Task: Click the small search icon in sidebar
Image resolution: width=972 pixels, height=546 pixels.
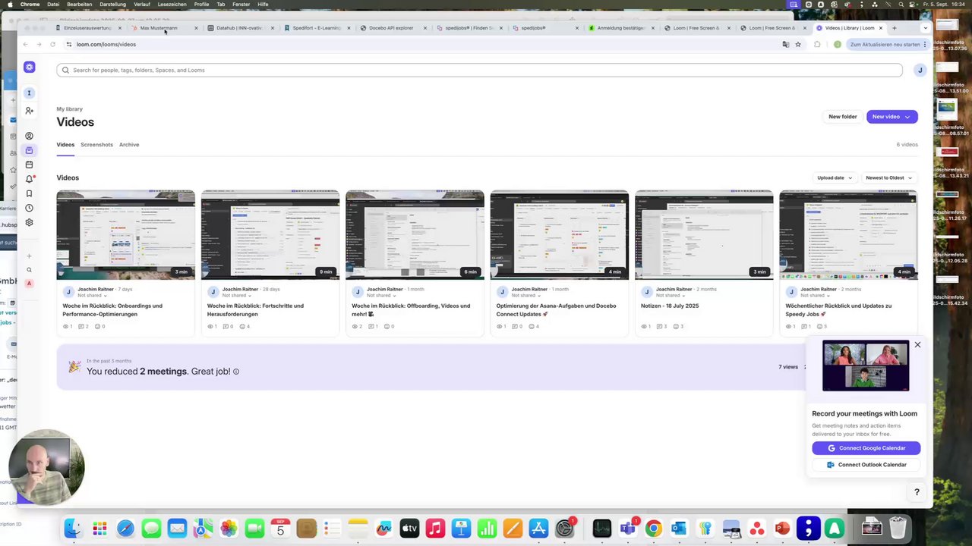Action: (x=29, y=270)
